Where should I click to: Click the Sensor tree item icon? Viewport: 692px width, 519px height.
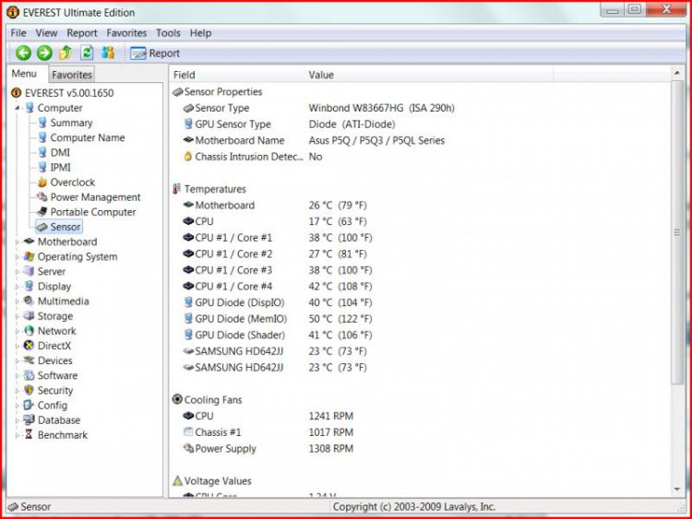pyautogui.click(x=42, y=227)
